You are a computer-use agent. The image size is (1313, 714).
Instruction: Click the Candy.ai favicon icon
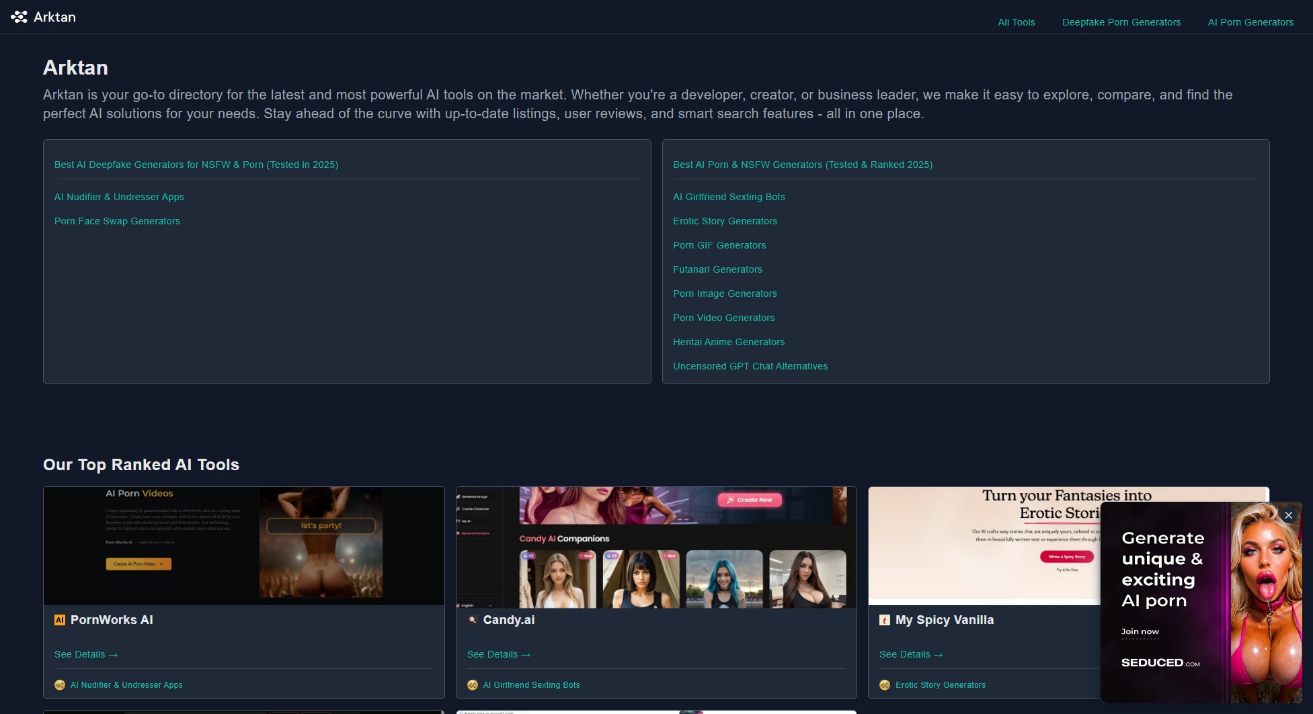point(473,620)
